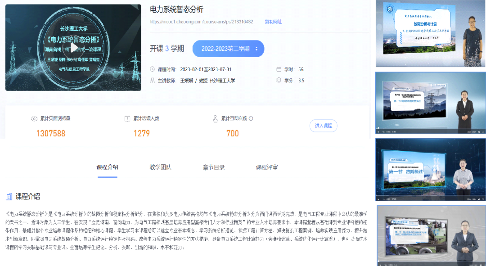Screen dimensions: 486x266
Task: Click the course time clock icon
Action: coord(152,69)
